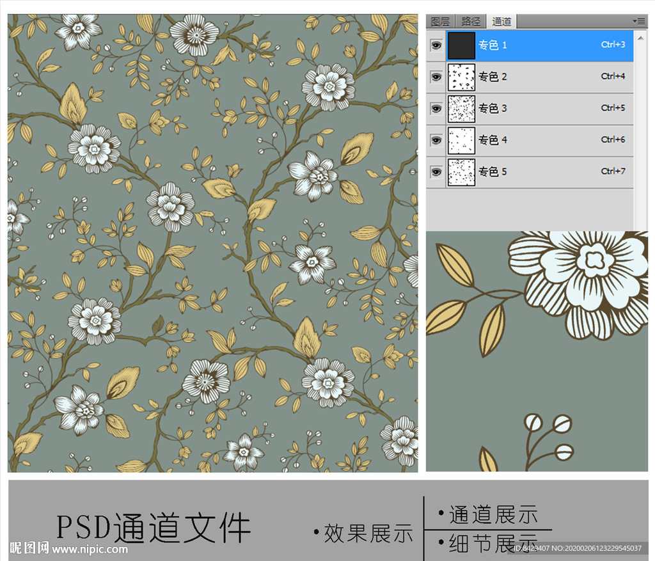This screenshot has height=561, width=655.
Task: Click the Ctrl+7 shortcut label
Action: click(x=613, y=171)
